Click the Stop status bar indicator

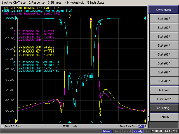[116, 131]
